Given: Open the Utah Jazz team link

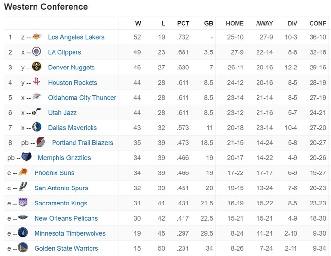Looking at the screenshot, I should pyautogui.click(x=62, y=113).
